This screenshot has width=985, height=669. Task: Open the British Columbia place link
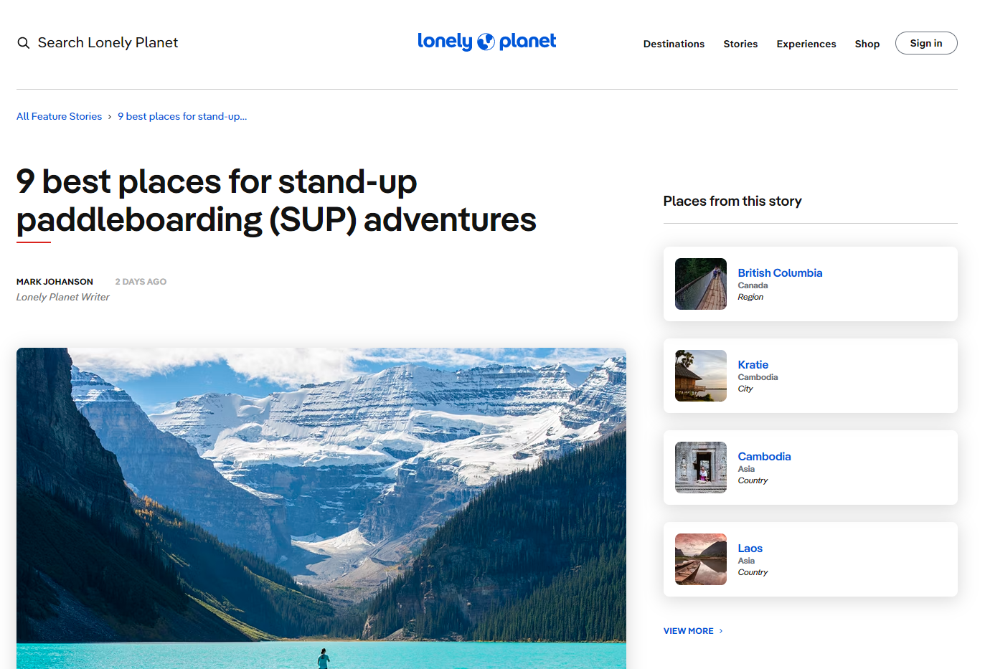780,272
